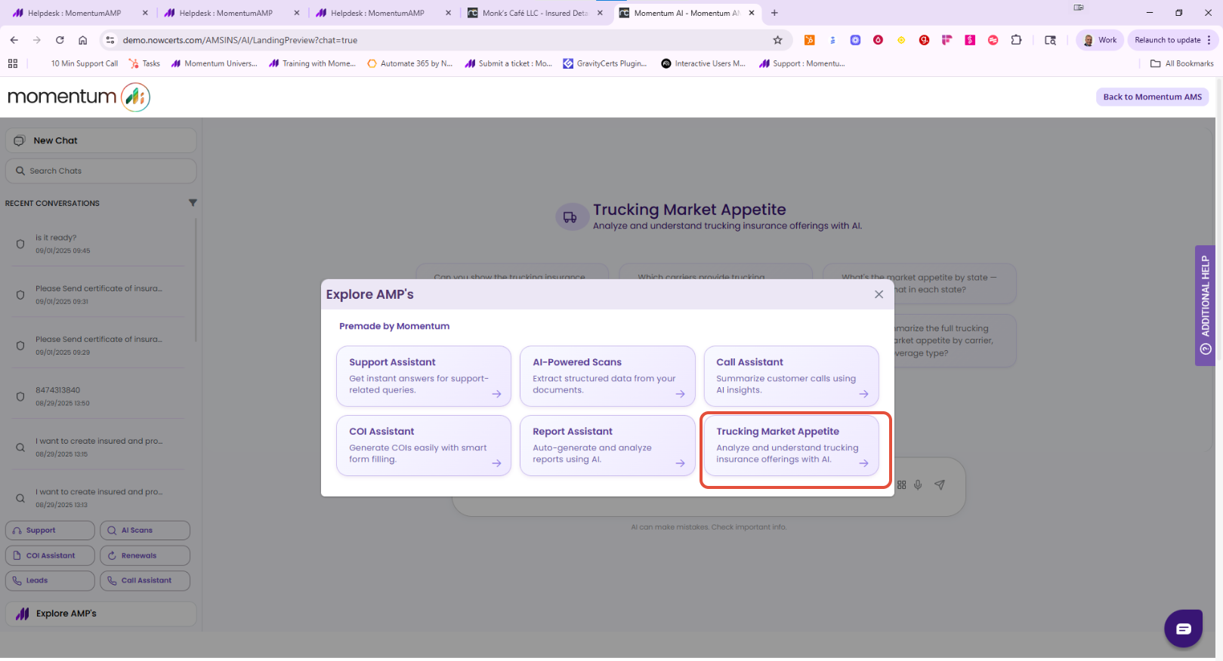This screenshot has width=1223, height=661.
Task: Go back in browser history
Action: point(14,40)
